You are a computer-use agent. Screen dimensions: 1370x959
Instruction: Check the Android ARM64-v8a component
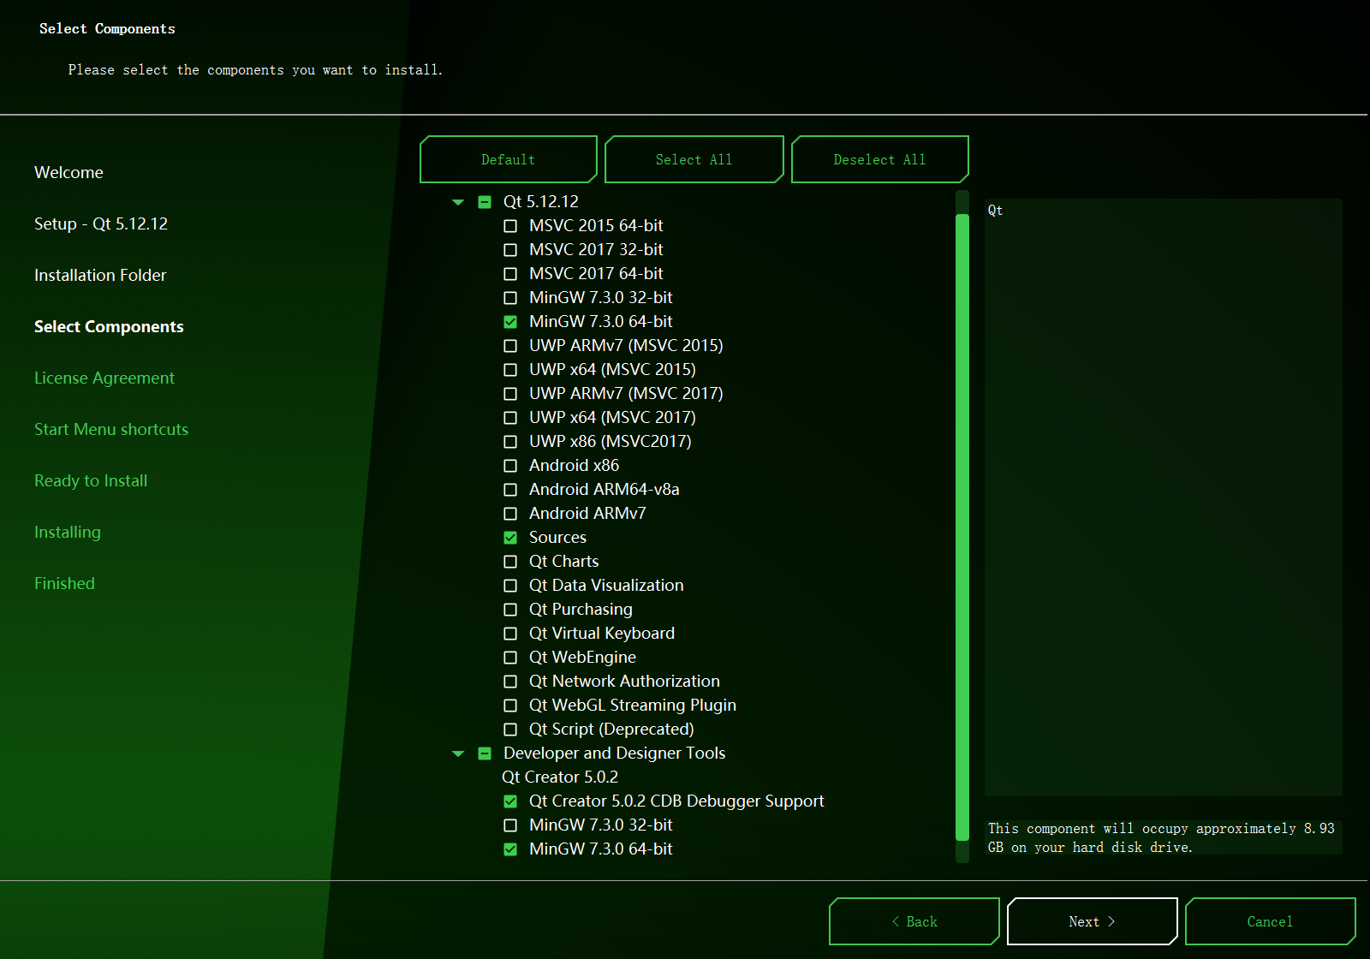click(x=510, y=490)
